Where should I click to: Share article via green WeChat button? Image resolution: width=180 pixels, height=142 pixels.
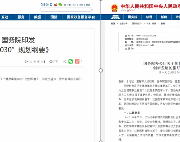pos(70,62)
